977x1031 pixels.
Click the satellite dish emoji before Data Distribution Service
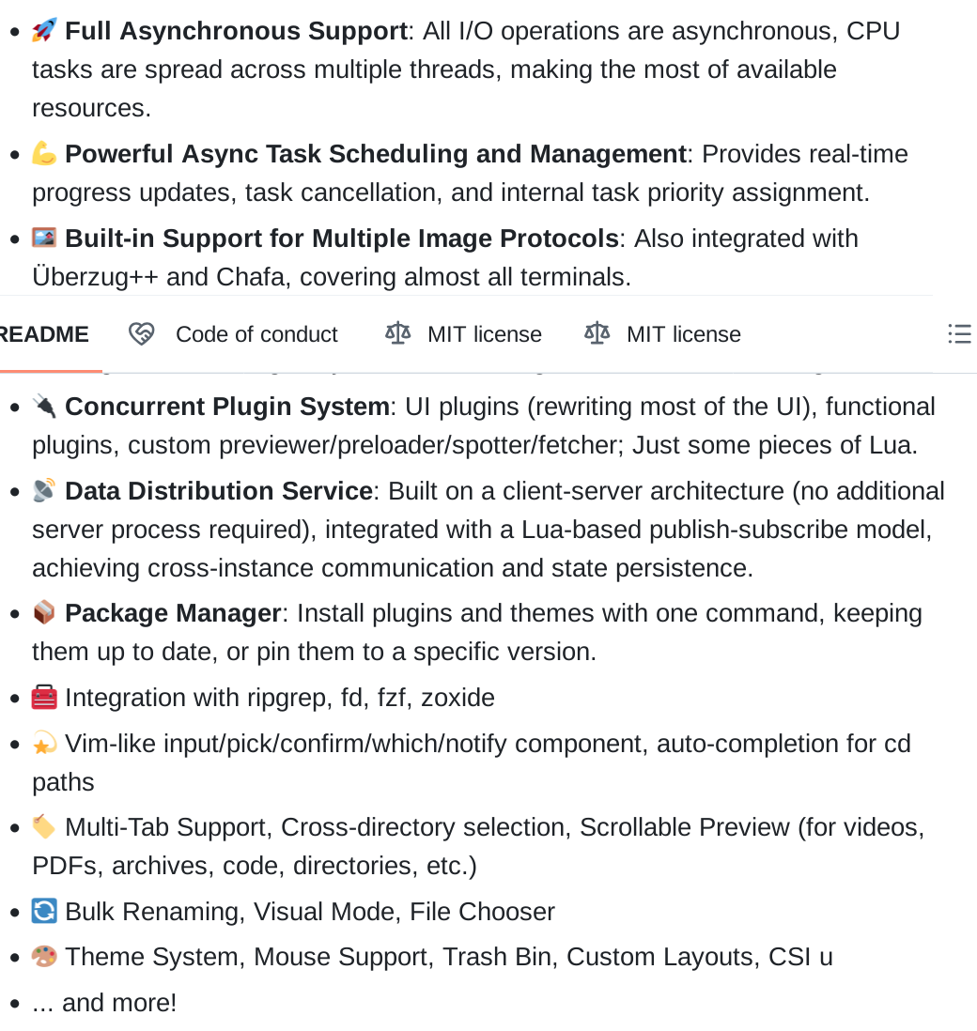(x=44, y=490)
